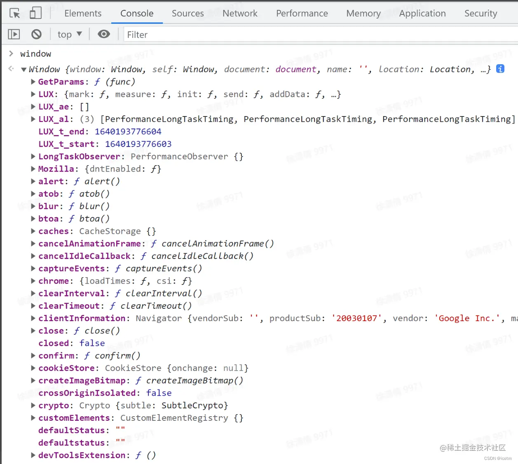Click the 'document' value in Window summary
518x464 pixels.
tap(296, 69)
